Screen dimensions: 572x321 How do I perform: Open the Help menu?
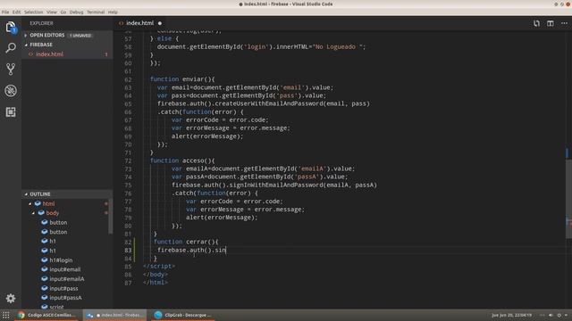113,12
